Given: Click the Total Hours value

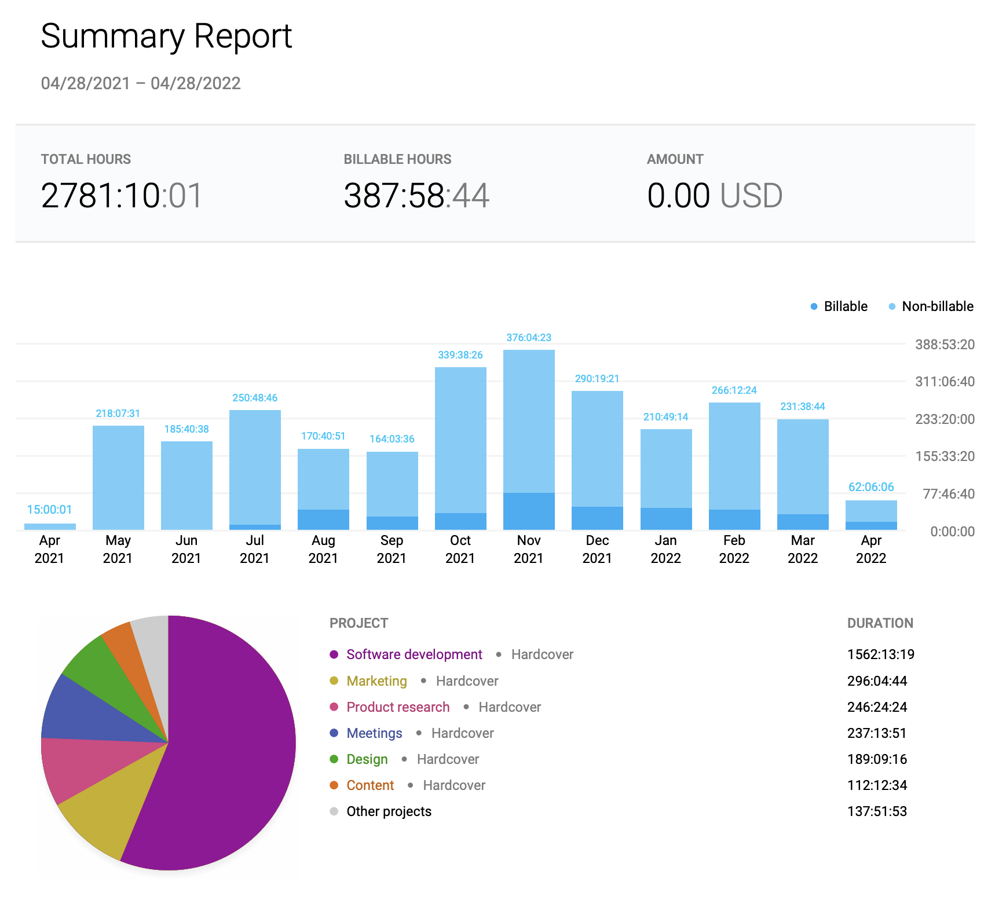Looking at the screenshot, I should [x=122, y=196].
